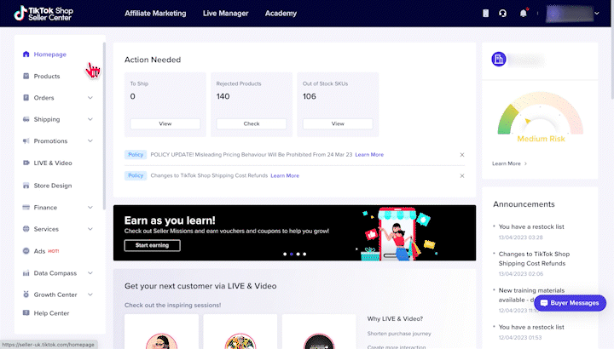
Task: Expand the Finance sidebar section
Action: pyautogui.click(x=90, y=208)
